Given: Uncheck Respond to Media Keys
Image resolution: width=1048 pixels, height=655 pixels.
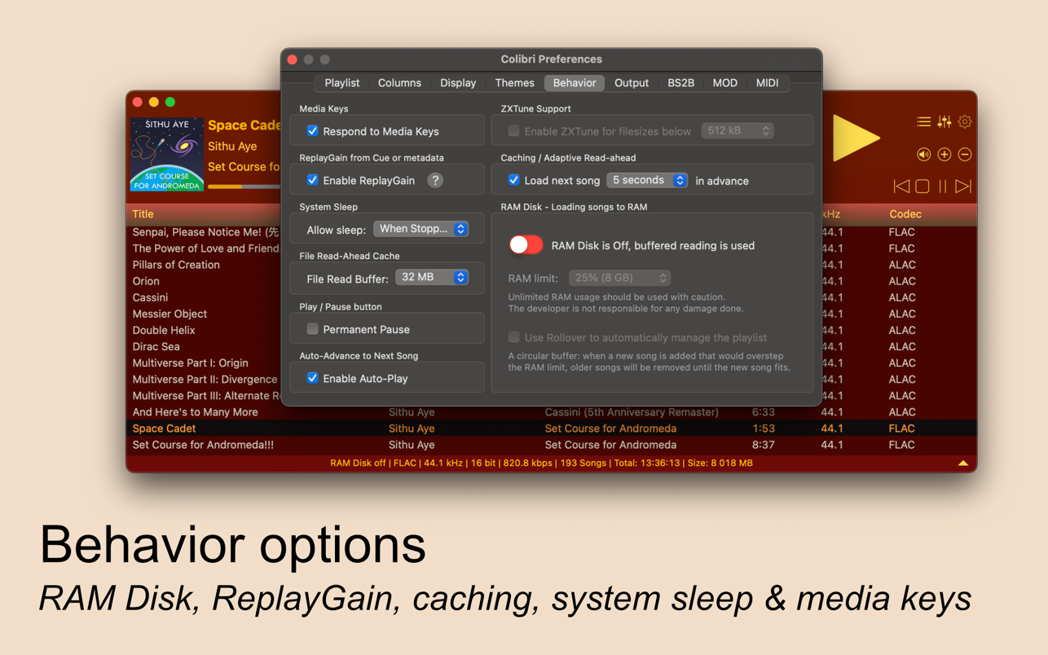Looking at the screenshot, I should [x=312, y=131].
